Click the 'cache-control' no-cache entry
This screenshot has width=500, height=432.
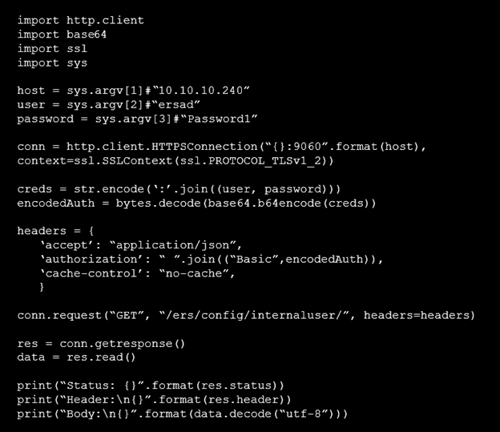[x=137, y=274]
